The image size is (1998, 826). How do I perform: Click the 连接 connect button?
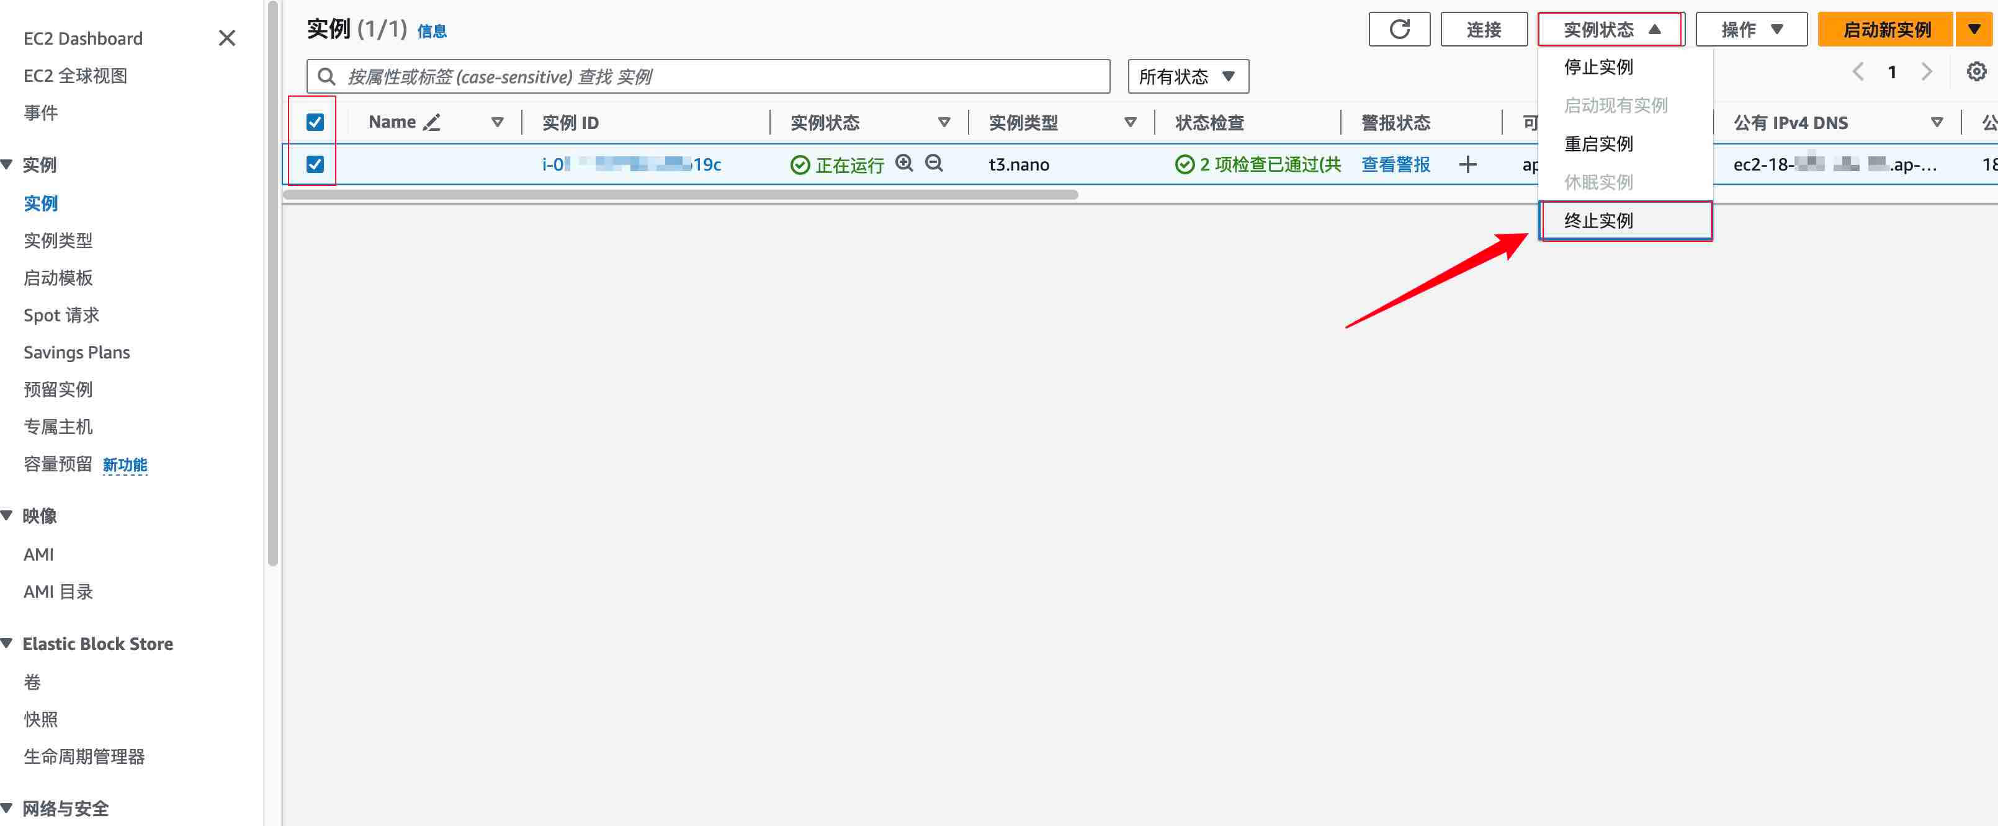click(x=1483, y=29)
